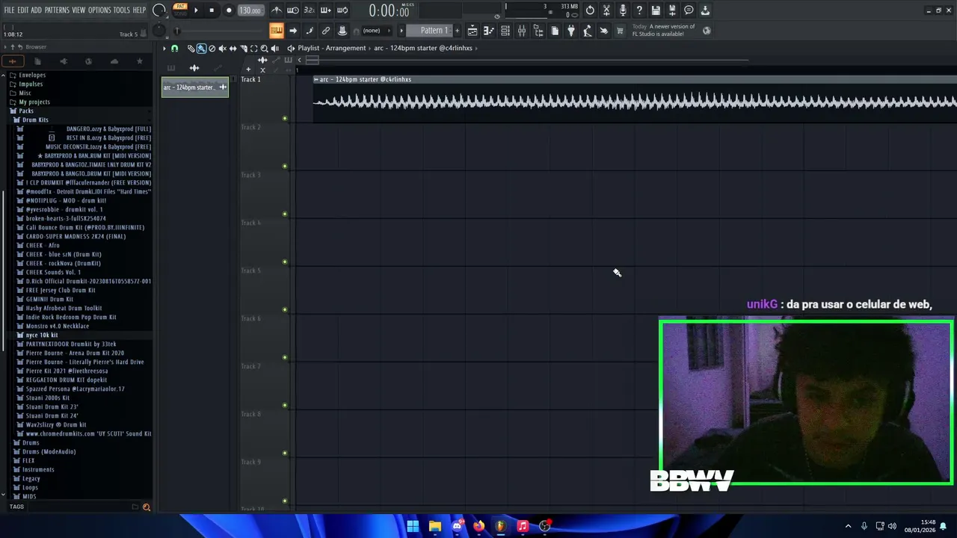
Task: Select the arc - 124bpm starter clip in picker
Action: pyautogui.click(x=195, y=87)
